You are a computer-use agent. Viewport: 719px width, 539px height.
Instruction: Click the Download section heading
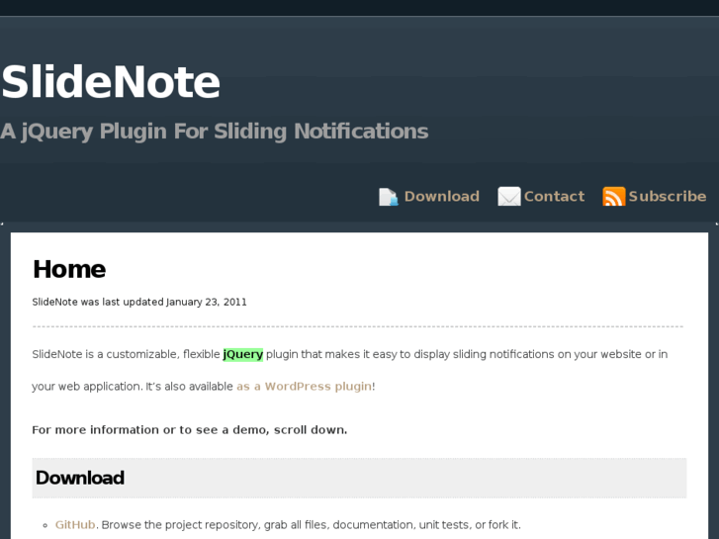(x=80, y=478)
